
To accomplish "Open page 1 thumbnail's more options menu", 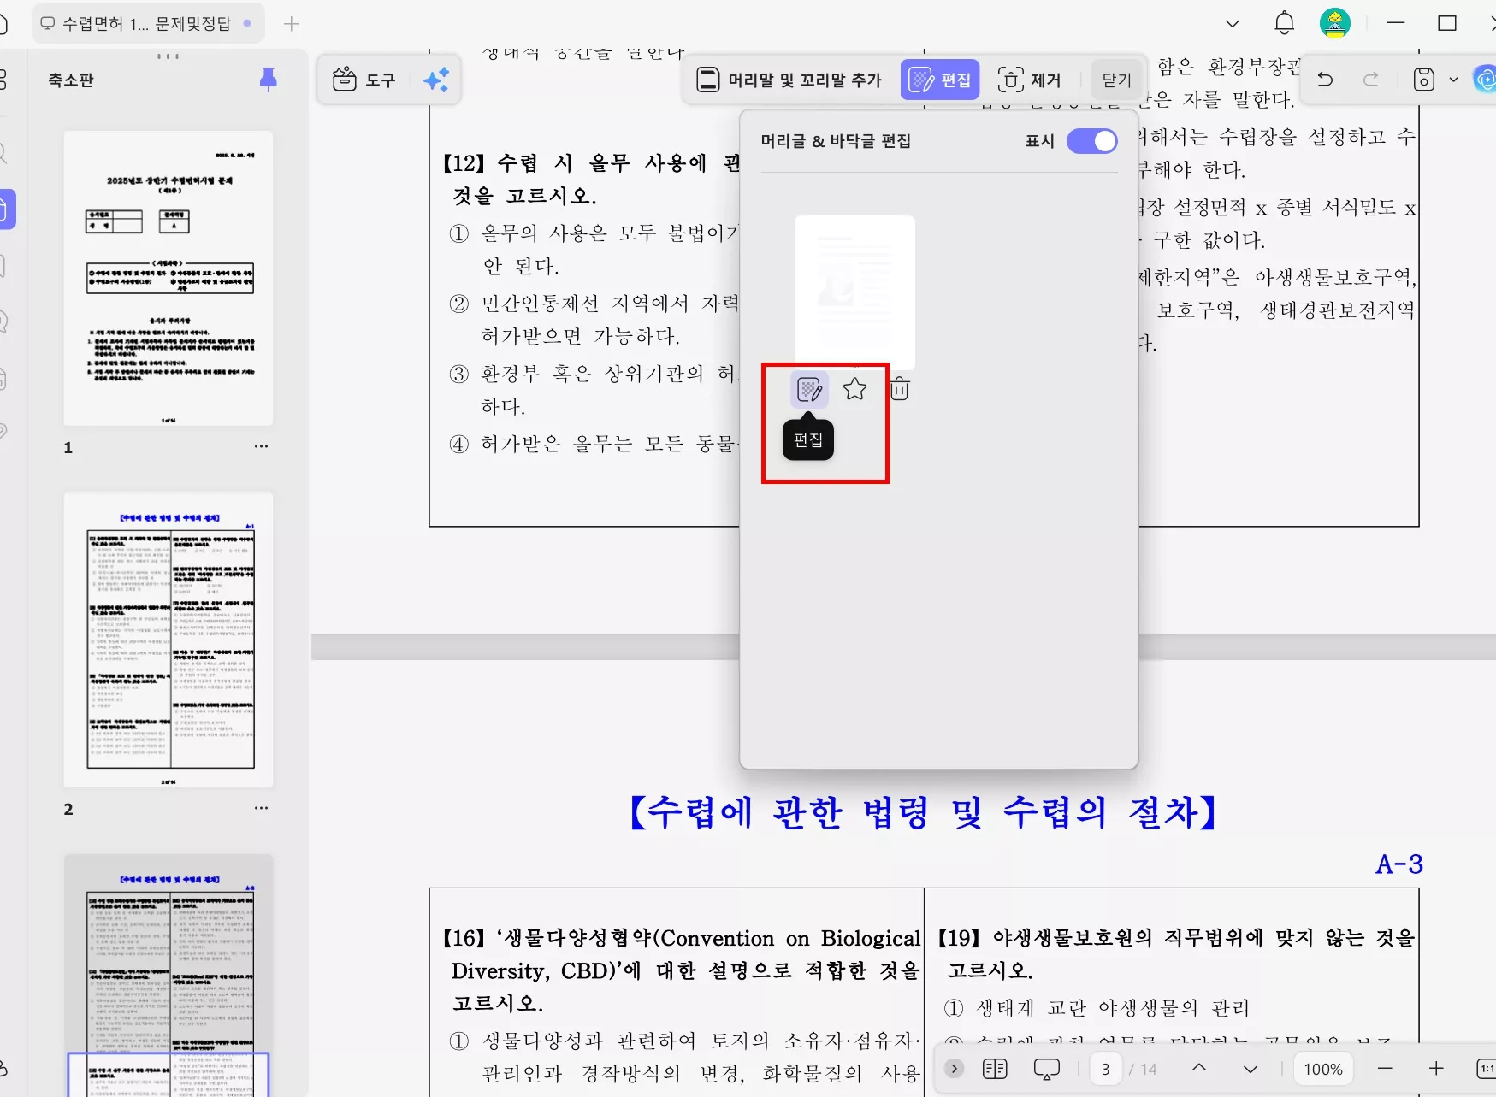I will (x=261, y=445).
